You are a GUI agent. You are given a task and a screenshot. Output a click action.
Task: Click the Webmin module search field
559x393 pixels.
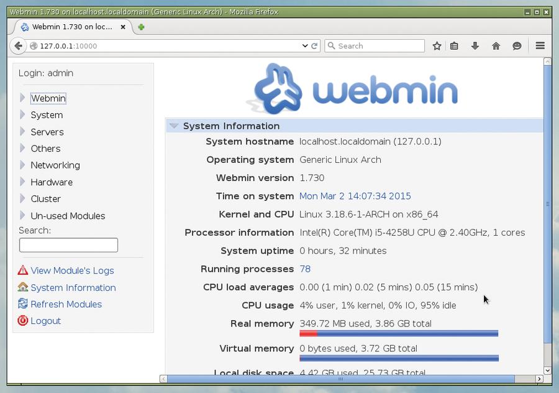68,245
